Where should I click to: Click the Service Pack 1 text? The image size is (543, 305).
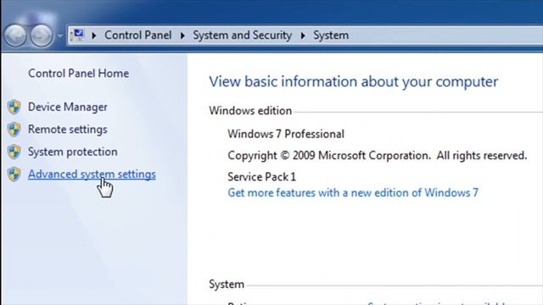262,177
